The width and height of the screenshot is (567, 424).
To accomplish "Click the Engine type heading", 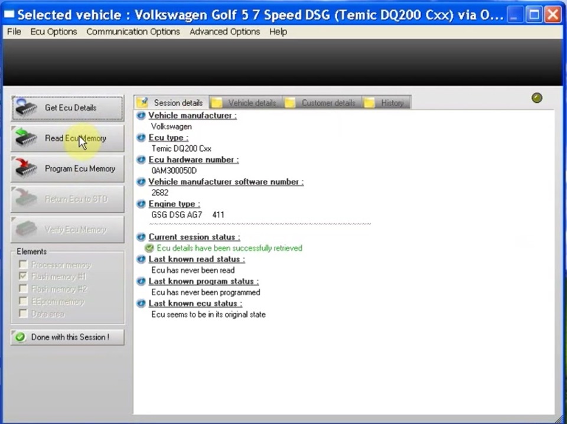I will click(174, 204).
